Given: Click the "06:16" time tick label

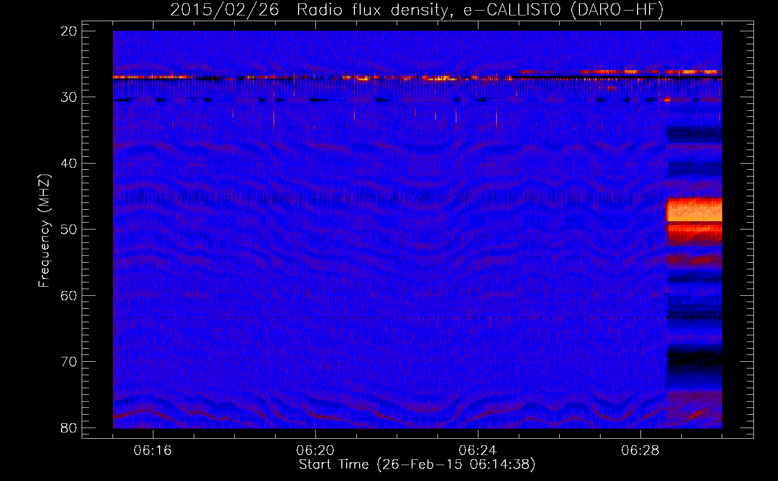Looking at the screenshot, I should point(153,451).
